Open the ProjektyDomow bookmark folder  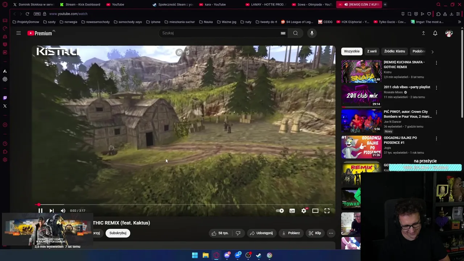26,22
